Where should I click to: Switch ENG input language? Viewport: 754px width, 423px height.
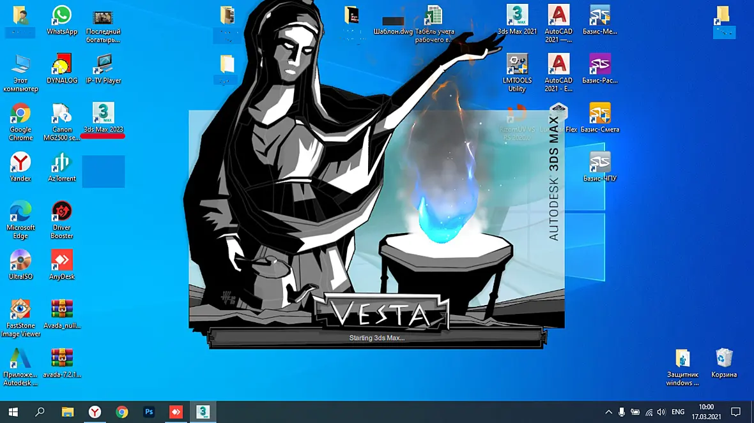[x=678, y=412]
